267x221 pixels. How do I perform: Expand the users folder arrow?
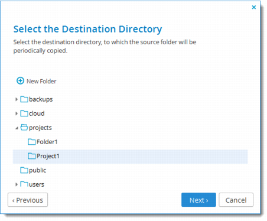(x=17, y=184)
